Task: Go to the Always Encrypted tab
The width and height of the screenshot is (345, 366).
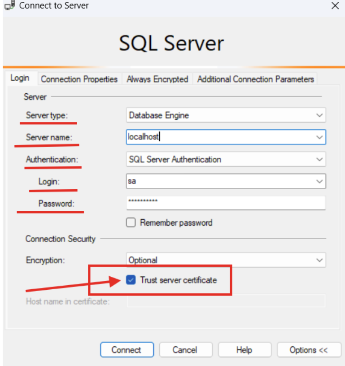Action: point(157,79)
